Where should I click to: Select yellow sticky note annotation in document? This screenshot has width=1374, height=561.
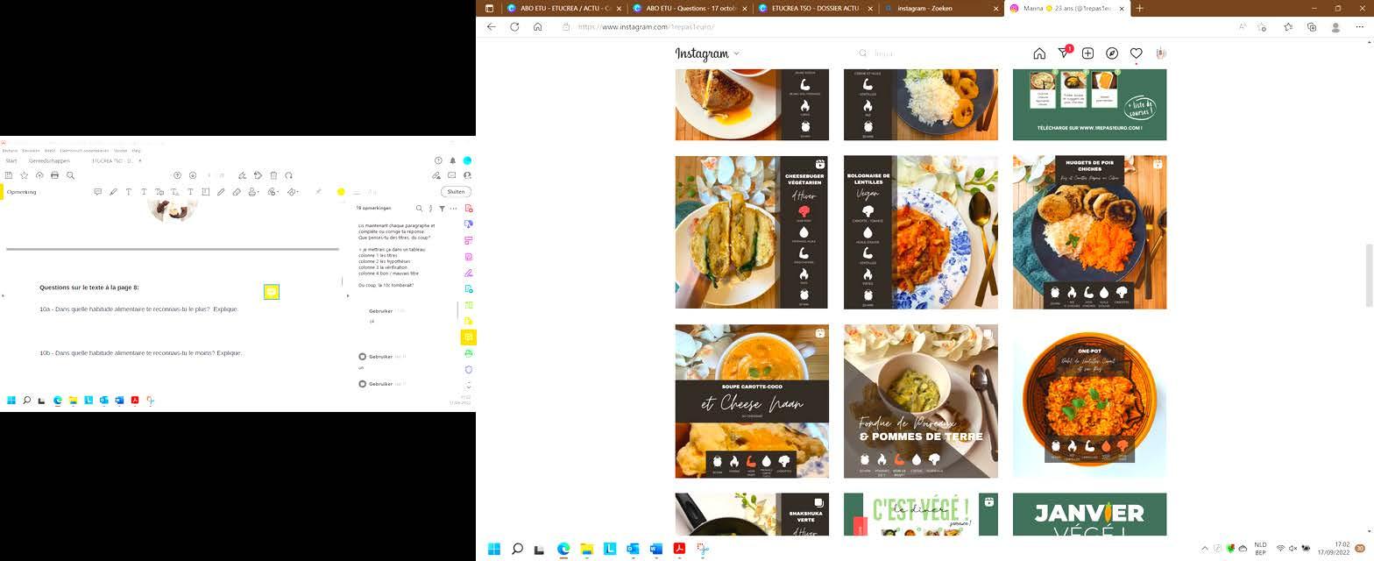pos(272,292)
